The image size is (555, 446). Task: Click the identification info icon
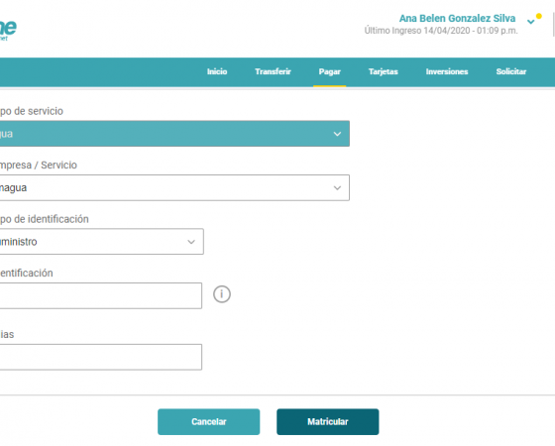[x=222, y=294]
